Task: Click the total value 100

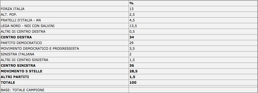Action: (133, 82)
